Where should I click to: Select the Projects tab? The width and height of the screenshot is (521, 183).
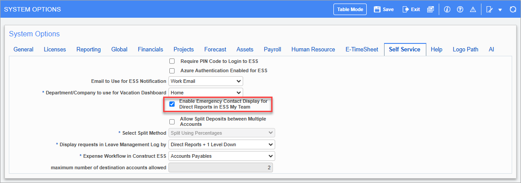coord(184,49)
